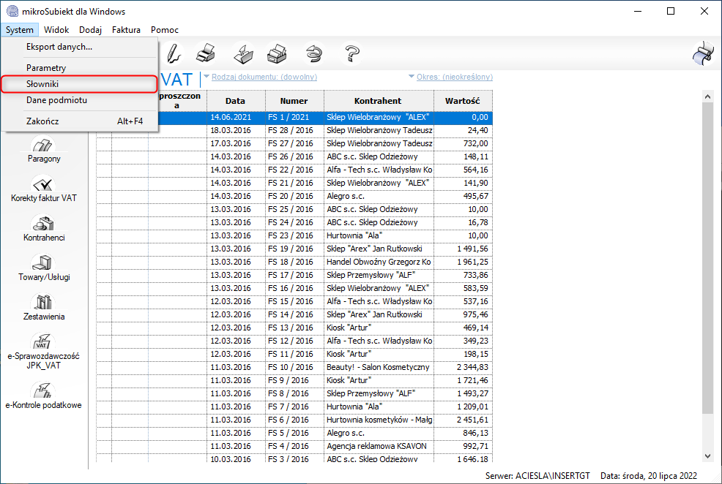The image size is (722, 484).
Task: Open the Zestawienia reports icon
Action: pos(45,305)
